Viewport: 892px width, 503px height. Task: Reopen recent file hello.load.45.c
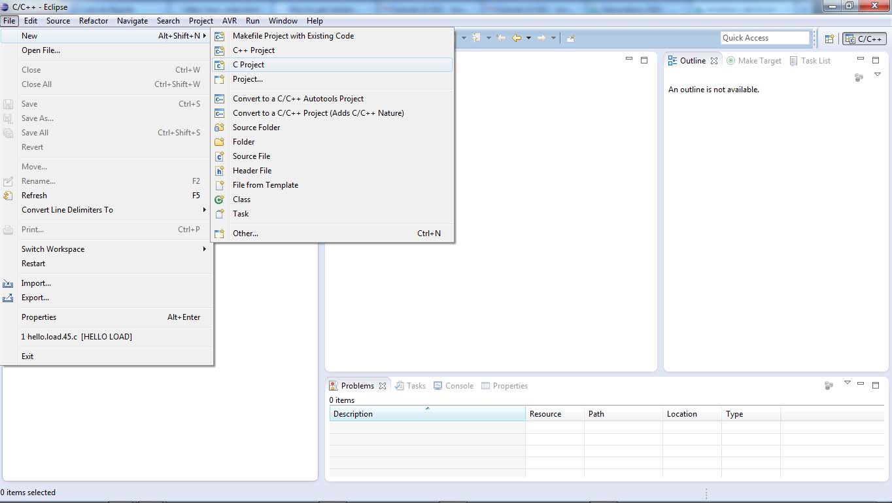click(106, 337)
